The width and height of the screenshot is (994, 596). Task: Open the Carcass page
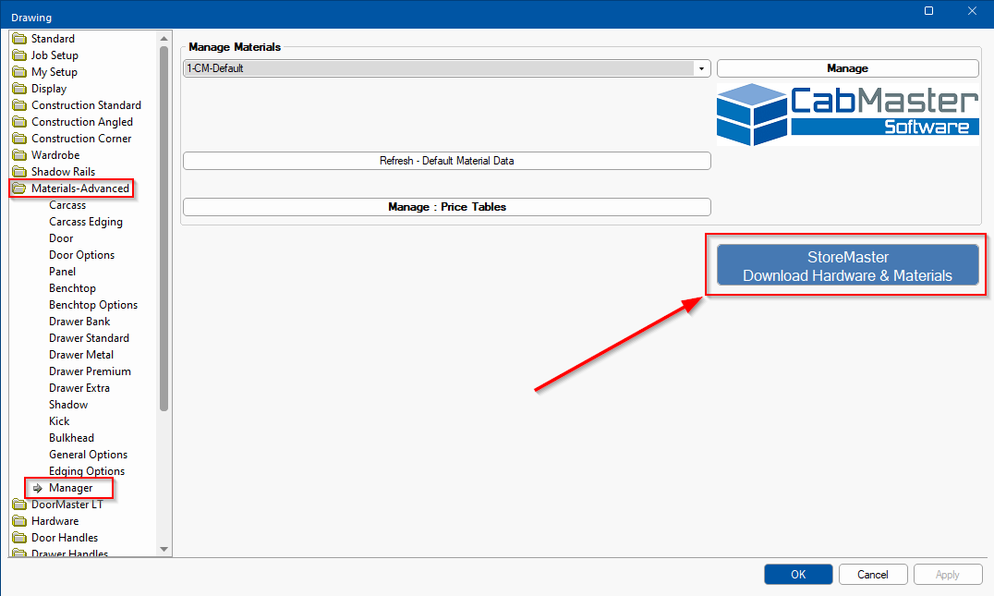[67, 205]
